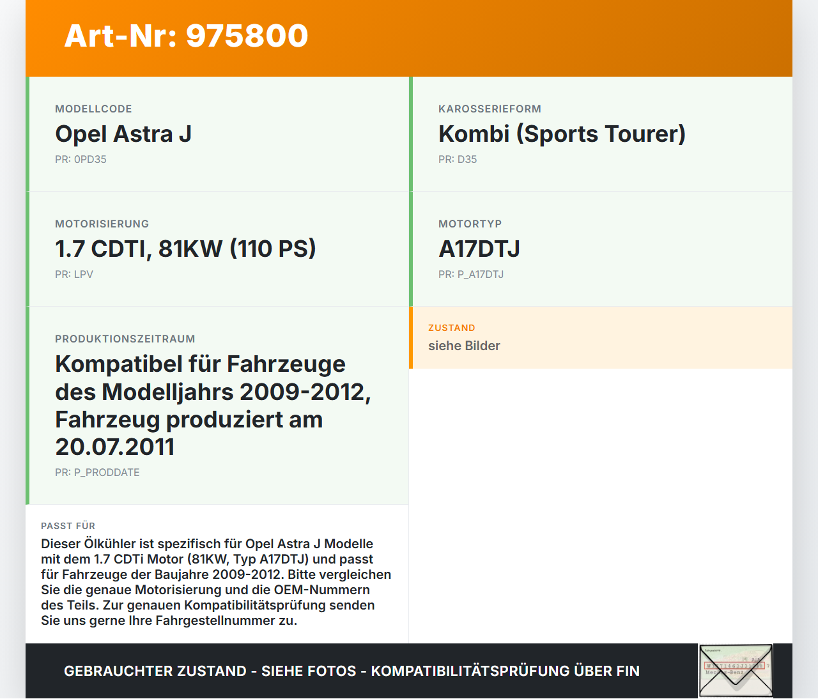
Task: Select the Kombi (Sports Tourer) body type
Action: point(562,134)
